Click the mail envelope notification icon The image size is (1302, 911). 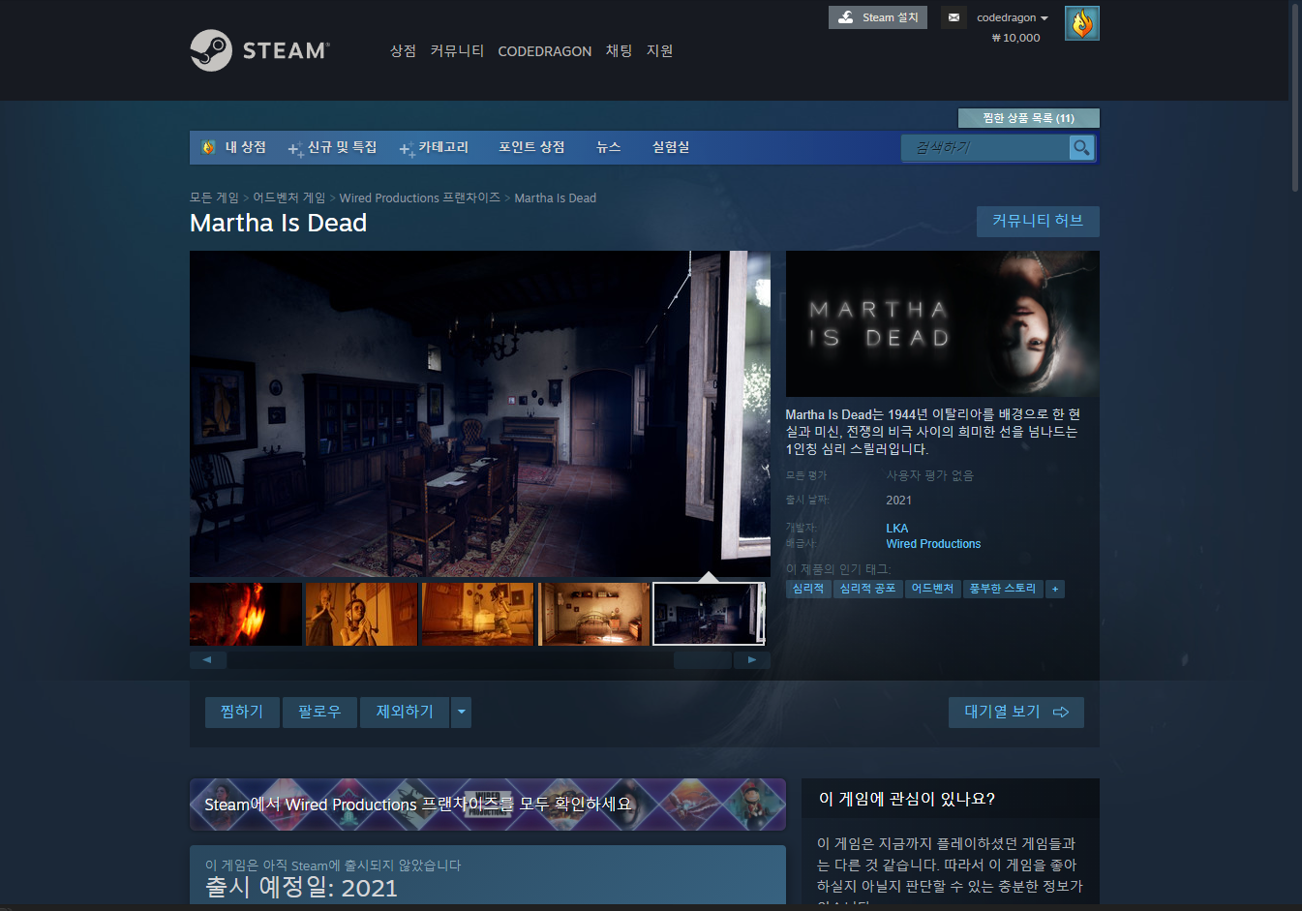click(954, 17)
